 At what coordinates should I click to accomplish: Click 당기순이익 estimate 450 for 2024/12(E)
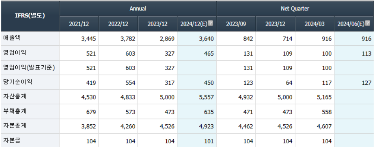click(x=209, y=83)
